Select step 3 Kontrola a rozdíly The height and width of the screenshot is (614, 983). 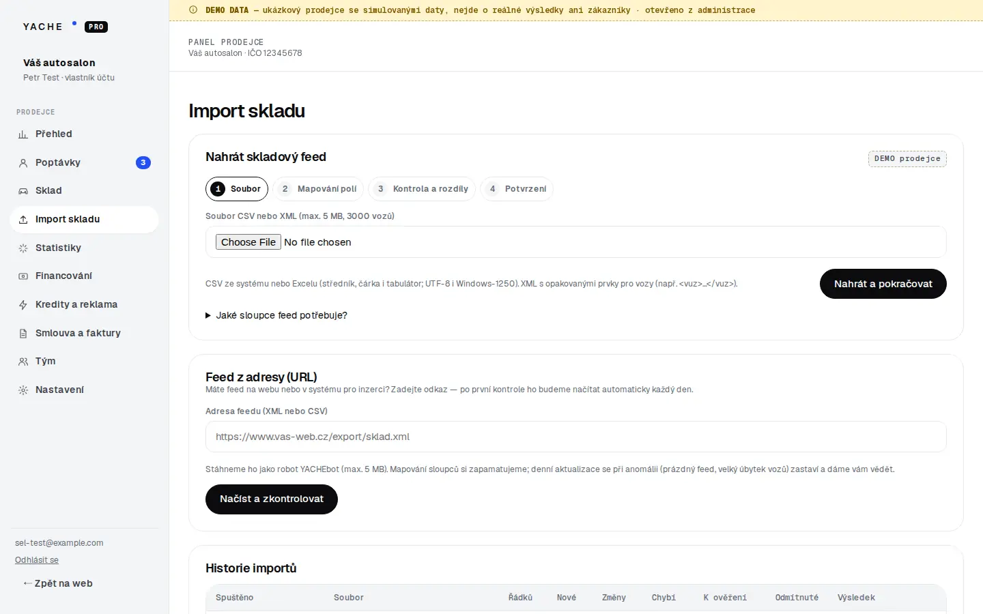[x=422, y=189]
